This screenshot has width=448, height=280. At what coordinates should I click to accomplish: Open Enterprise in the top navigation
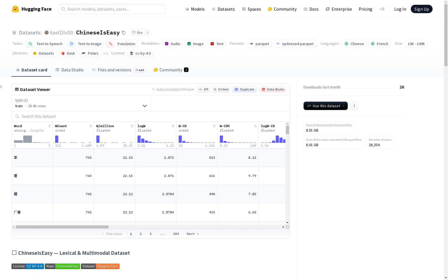(x=339, y=9)
